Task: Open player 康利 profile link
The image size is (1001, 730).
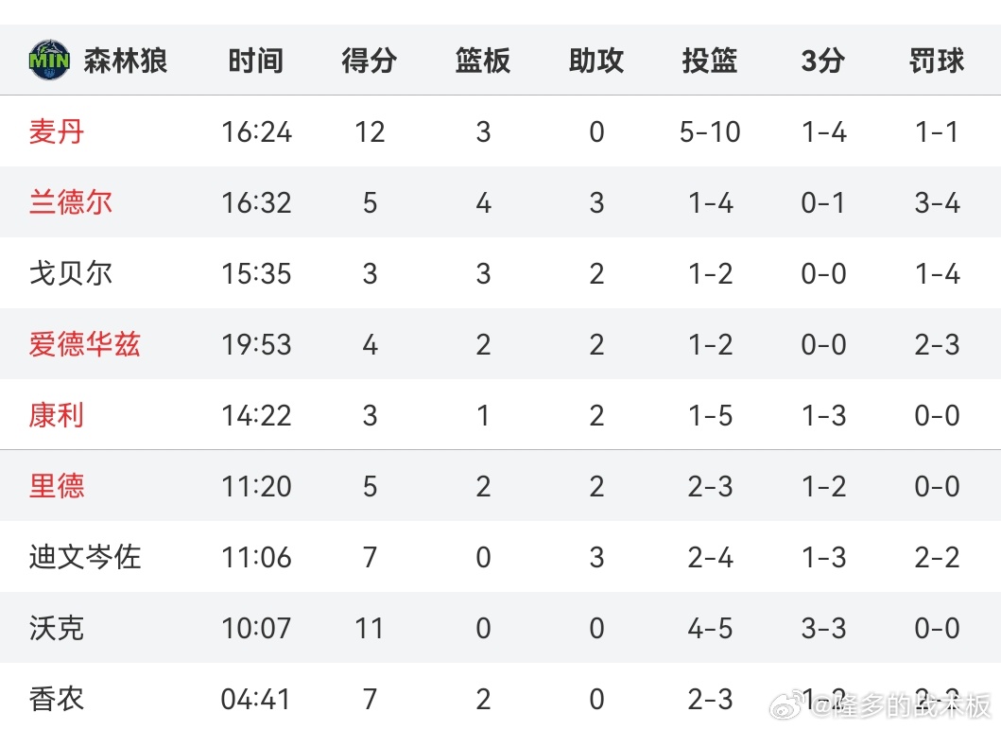Action: click(x=56, y=415)
